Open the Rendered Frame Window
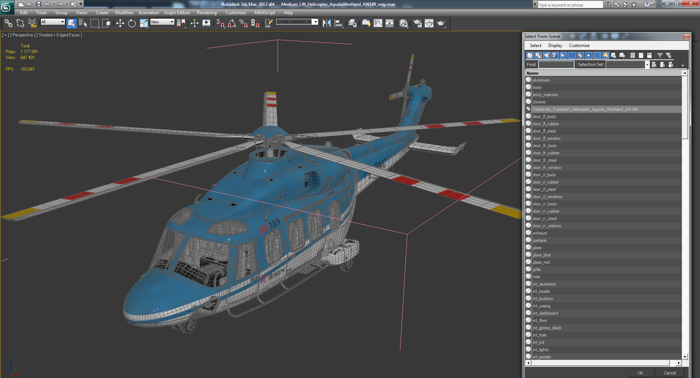700x378 pixels. [429, 23]
